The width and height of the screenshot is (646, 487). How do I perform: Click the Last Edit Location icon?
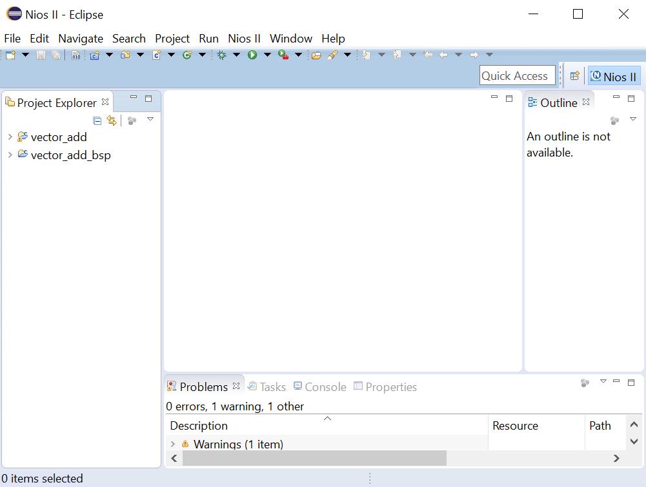(428, 55)
